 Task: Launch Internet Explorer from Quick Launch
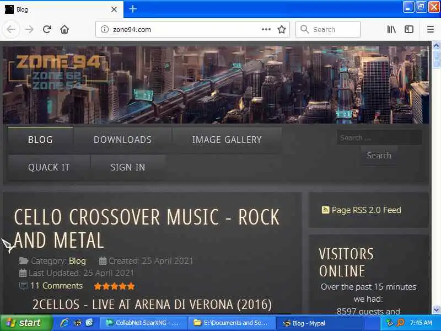(64, 323)
